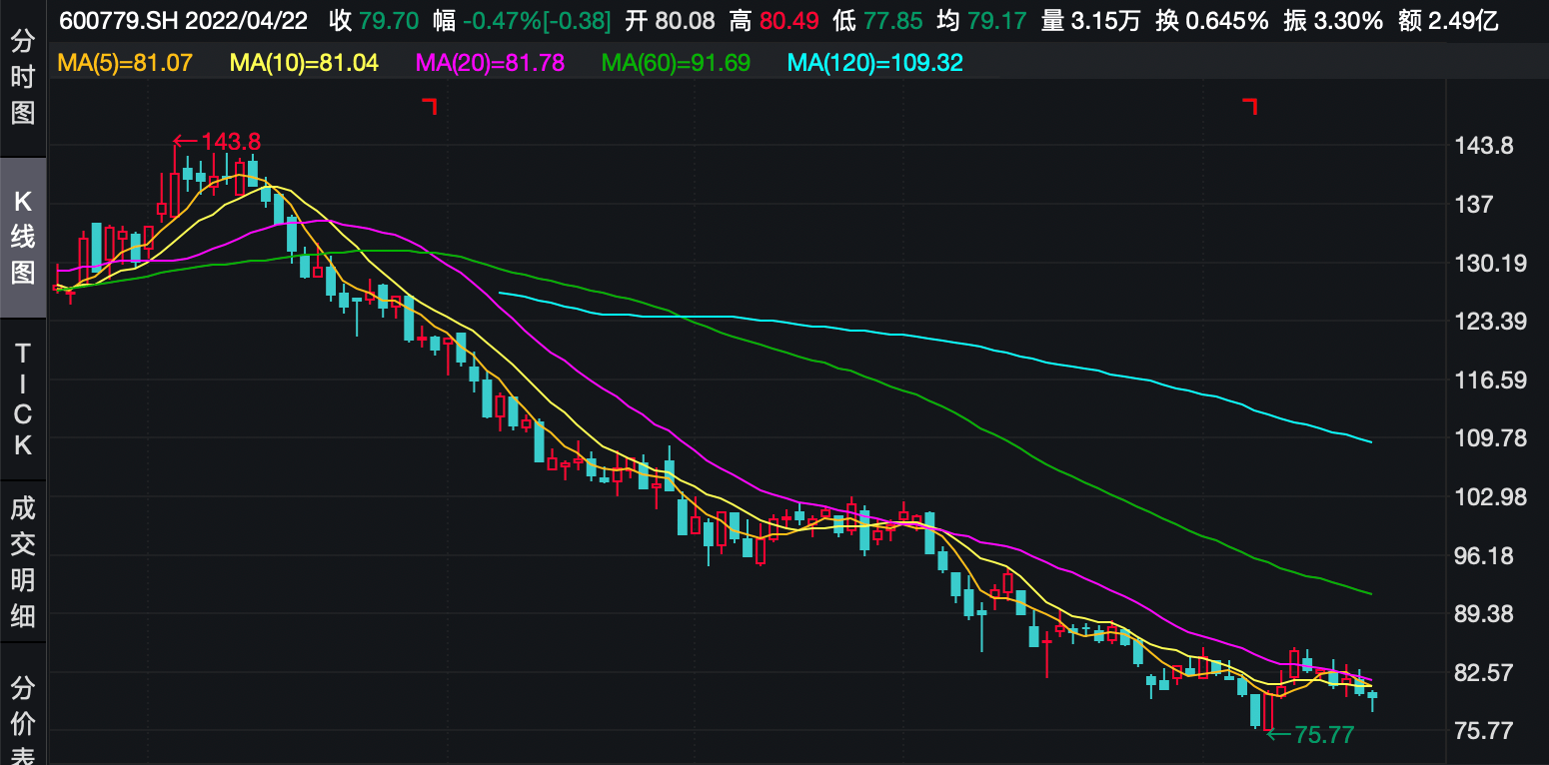
Task: Select the K线图 tab
Action: pyautogui.click(x=23, y=237)
